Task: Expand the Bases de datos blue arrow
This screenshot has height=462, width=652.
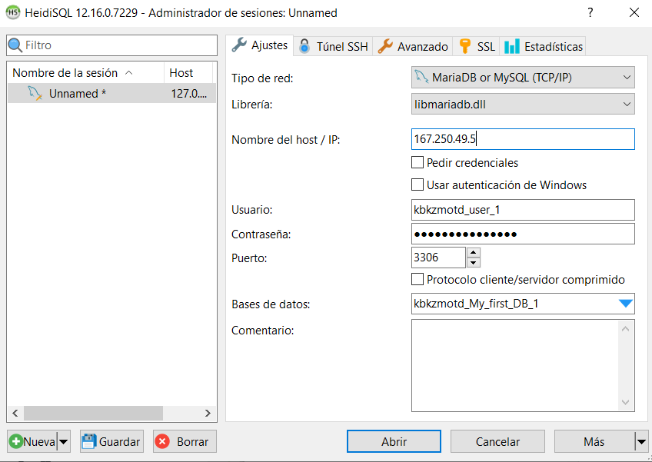Action: (625, 304)
